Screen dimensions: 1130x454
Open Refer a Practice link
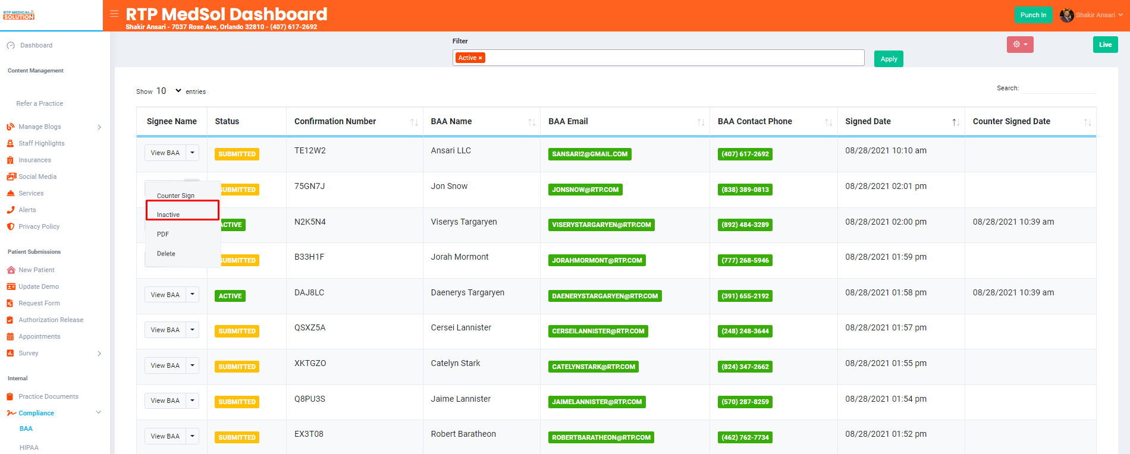coord(40,103)
